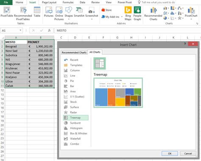Open the Office Store

pos(106,10)
